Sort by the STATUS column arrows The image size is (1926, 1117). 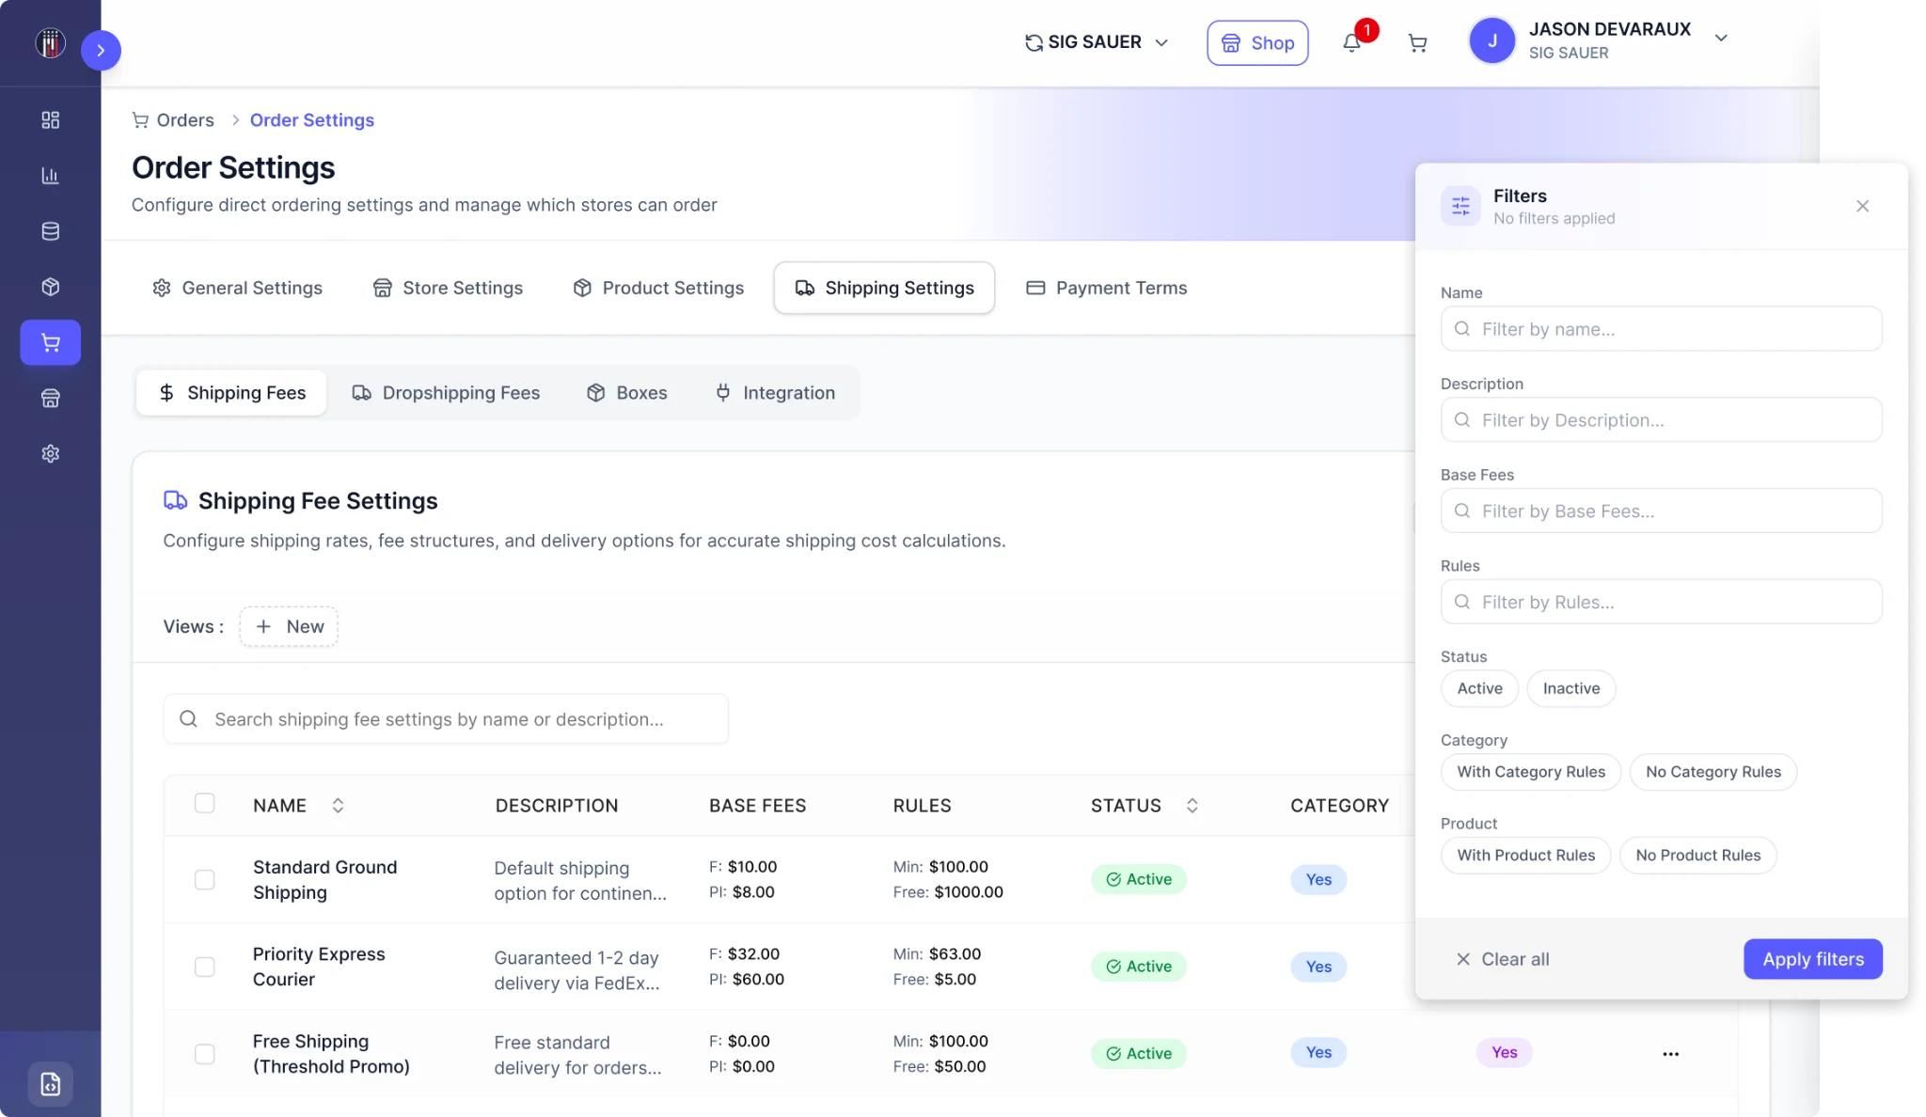click(x=1192, y=806)
